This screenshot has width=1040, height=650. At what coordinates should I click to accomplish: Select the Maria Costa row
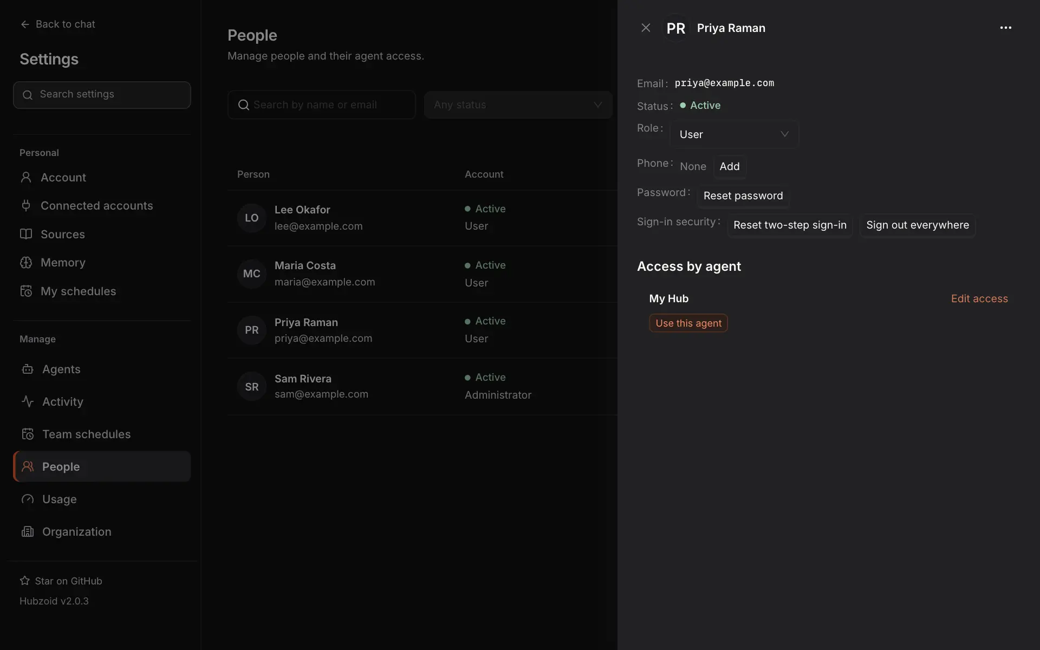pos(422,274)
